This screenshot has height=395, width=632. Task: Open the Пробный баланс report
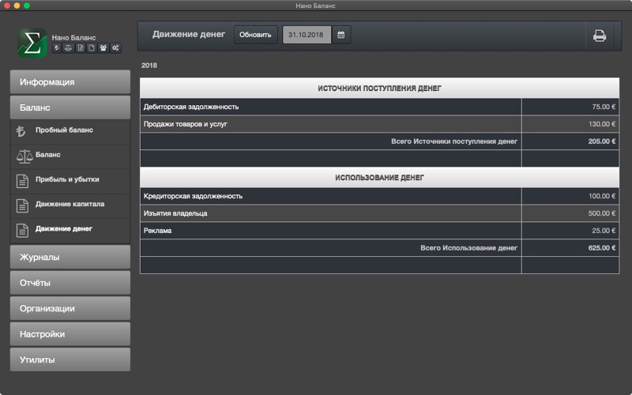tap(70, 130)
